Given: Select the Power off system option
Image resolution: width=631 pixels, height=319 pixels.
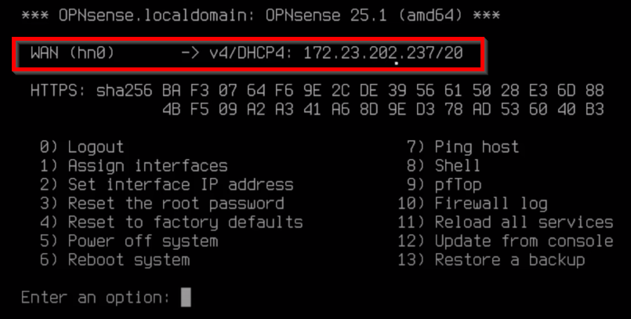Looking at the screenshot, I should [129, 241].
